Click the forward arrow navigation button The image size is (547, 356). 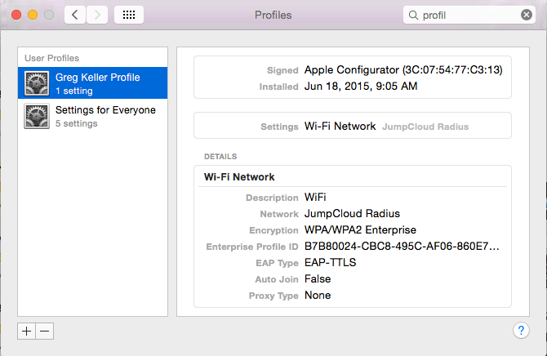(x=97, y=15)
